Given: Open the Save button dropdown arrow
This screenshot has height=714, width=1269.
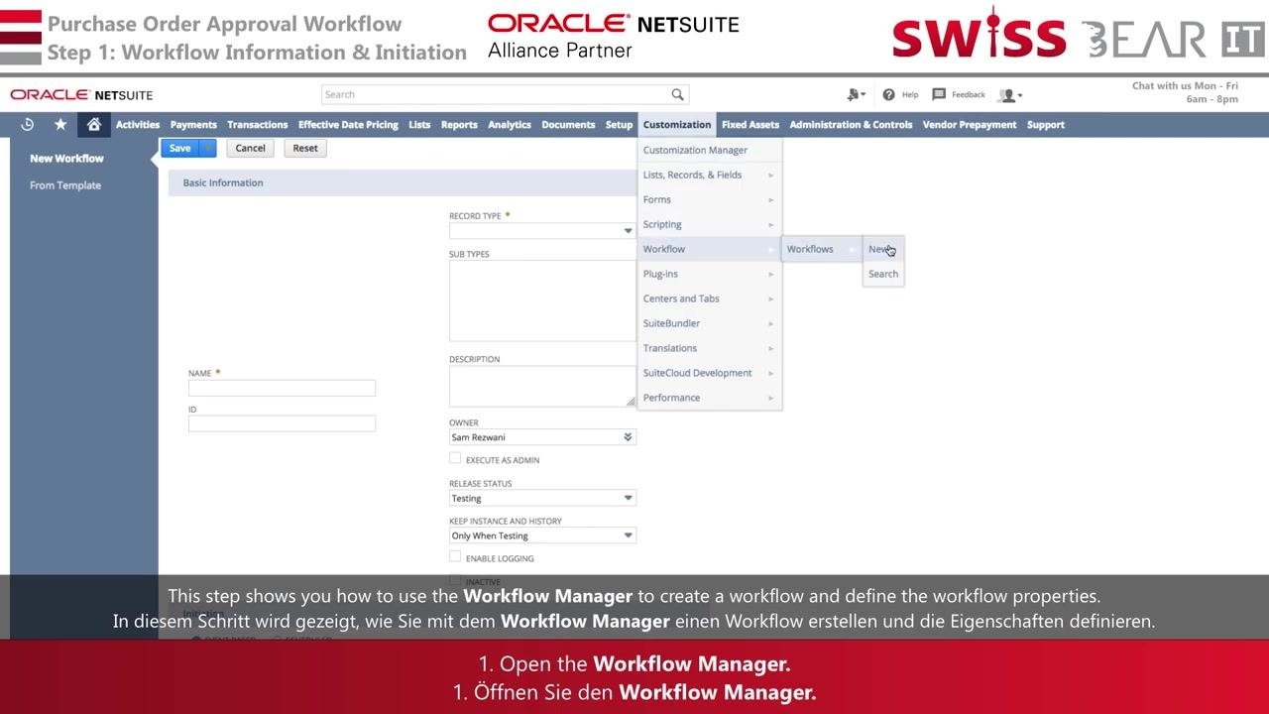Looking at the screenshot, I should point(207,148).
